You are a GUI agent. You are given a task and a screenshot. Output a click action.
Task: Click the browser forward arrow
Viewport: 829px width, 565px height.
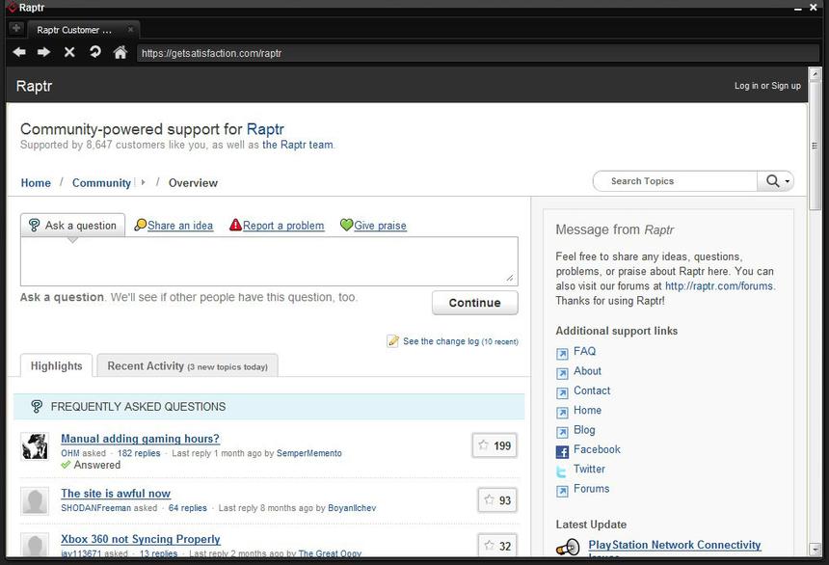pyautogui.click(x=44, y=52)
